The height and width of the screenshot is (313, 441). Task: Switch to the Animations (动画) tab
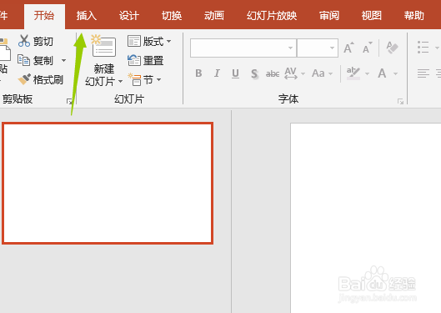pos(214,16)
